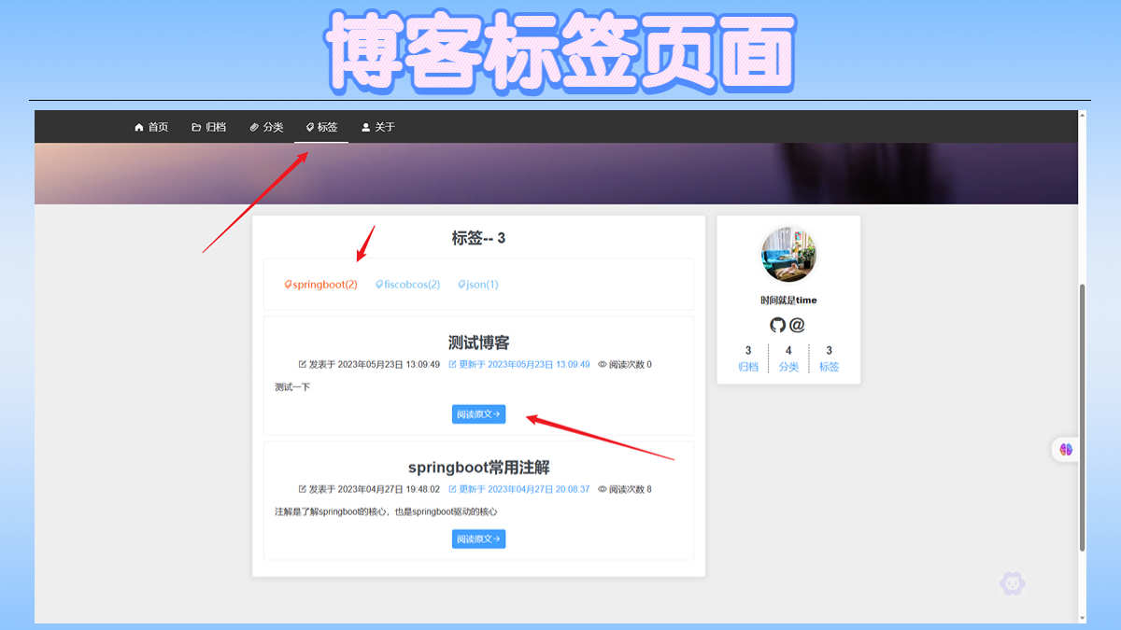Screen dimensions: 1121x630
Task: Open 归档 link in profile card stats
Action: [748, 367]
